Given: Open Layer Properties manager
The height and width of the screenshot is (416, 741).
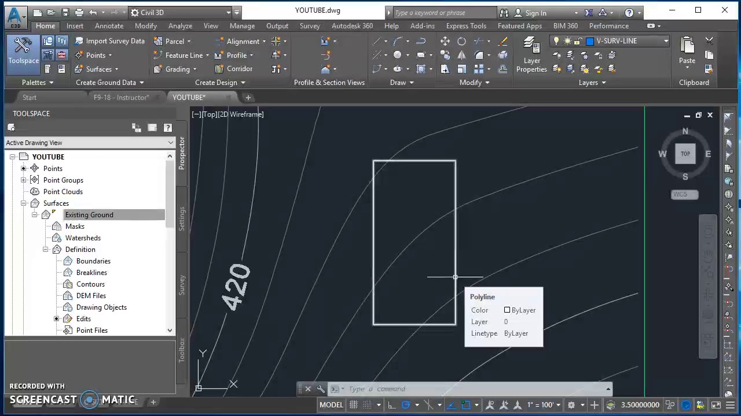Looking at the screenshot, I should [531, 55].
